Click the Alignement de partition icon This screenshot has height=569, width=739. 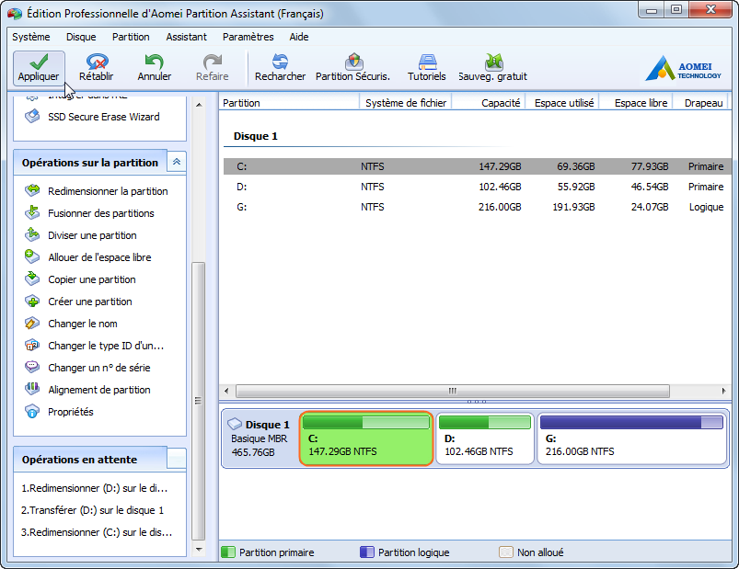point(32,389)
